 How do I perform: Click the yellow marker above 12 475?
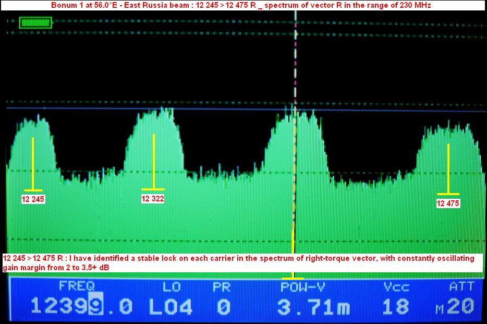(x=448, y=169)
